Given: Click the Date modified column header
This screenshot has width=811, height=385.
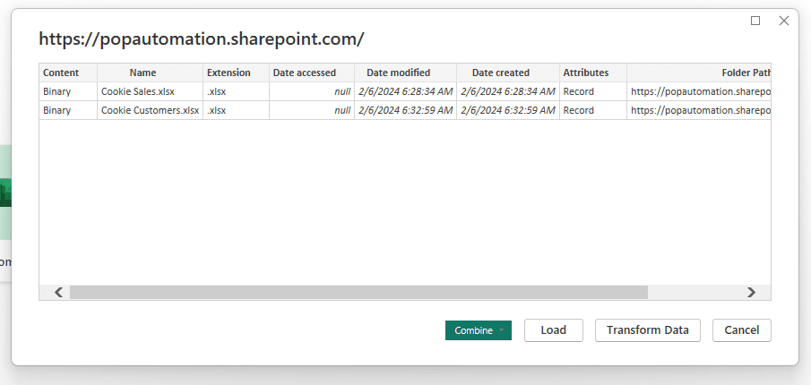Looking at the screenshot, I should pyautogui.click(x=398, y=73).
